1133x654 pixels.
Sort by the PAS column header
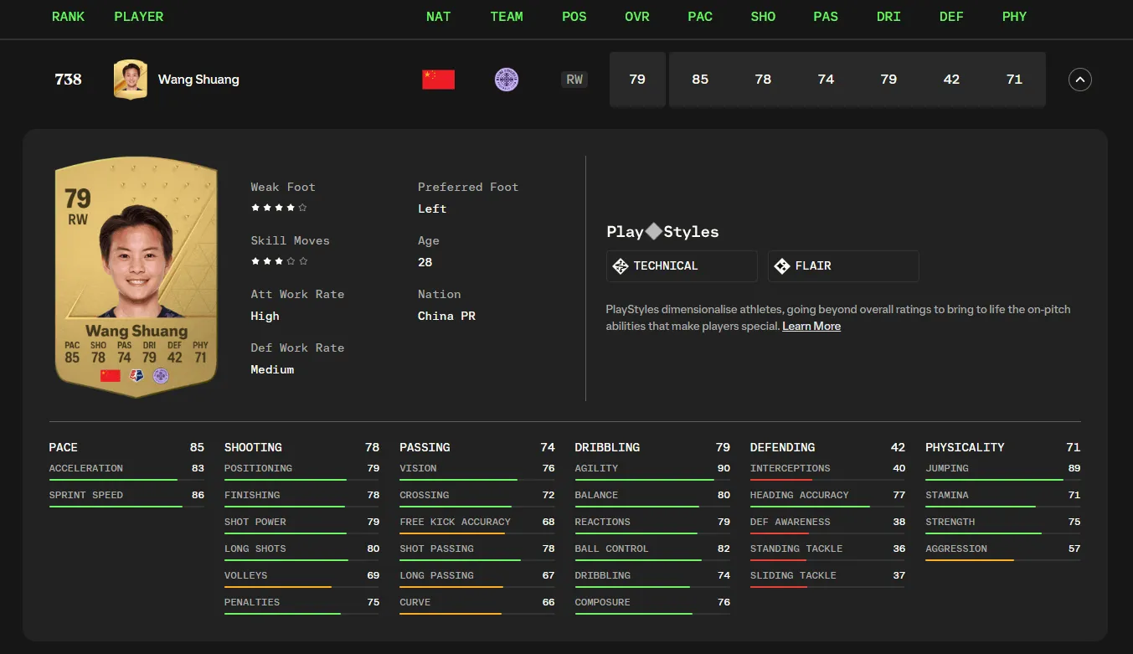click(x=826, y=17)
